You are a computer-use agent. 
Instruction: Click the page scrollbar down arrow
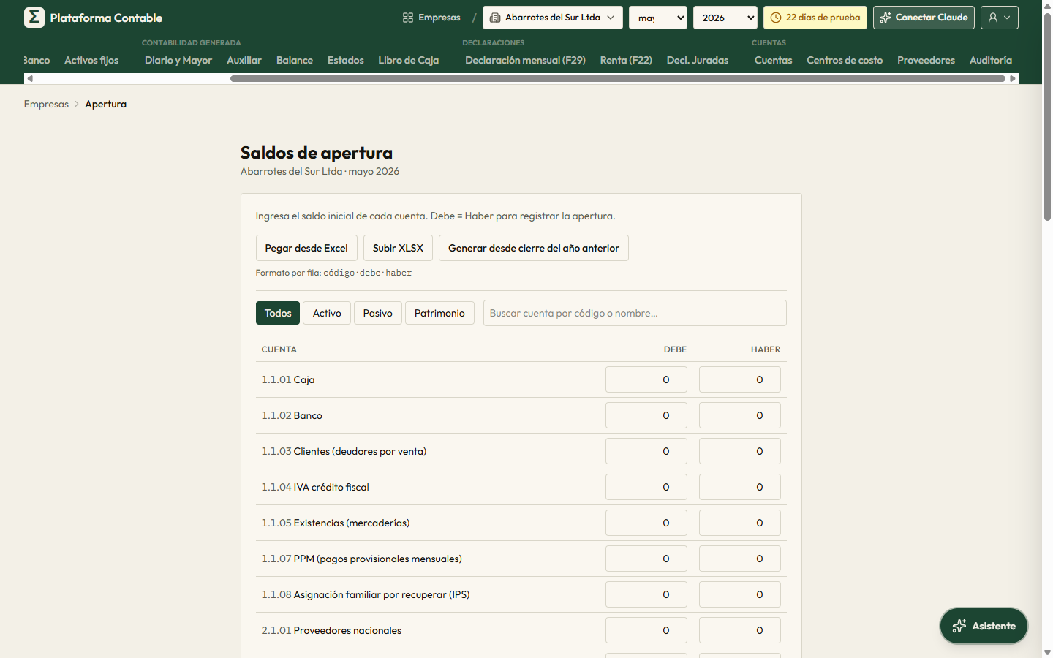[1047, 652]
